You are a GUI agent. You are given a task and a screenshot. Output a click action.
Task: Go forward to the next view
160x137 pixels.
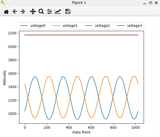23,12
